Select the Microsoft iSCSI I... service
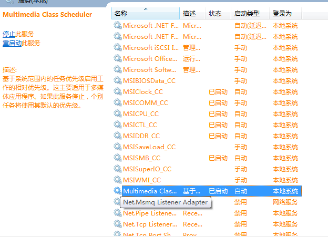Viewport: 328px width, 237px height. [x=151, y=48]
